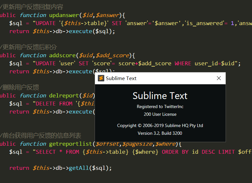Click 'LIMIT' keyword in the SELECT query
Image resolution: width=252 pixels, height=183 pixels.
click(227, 152)
